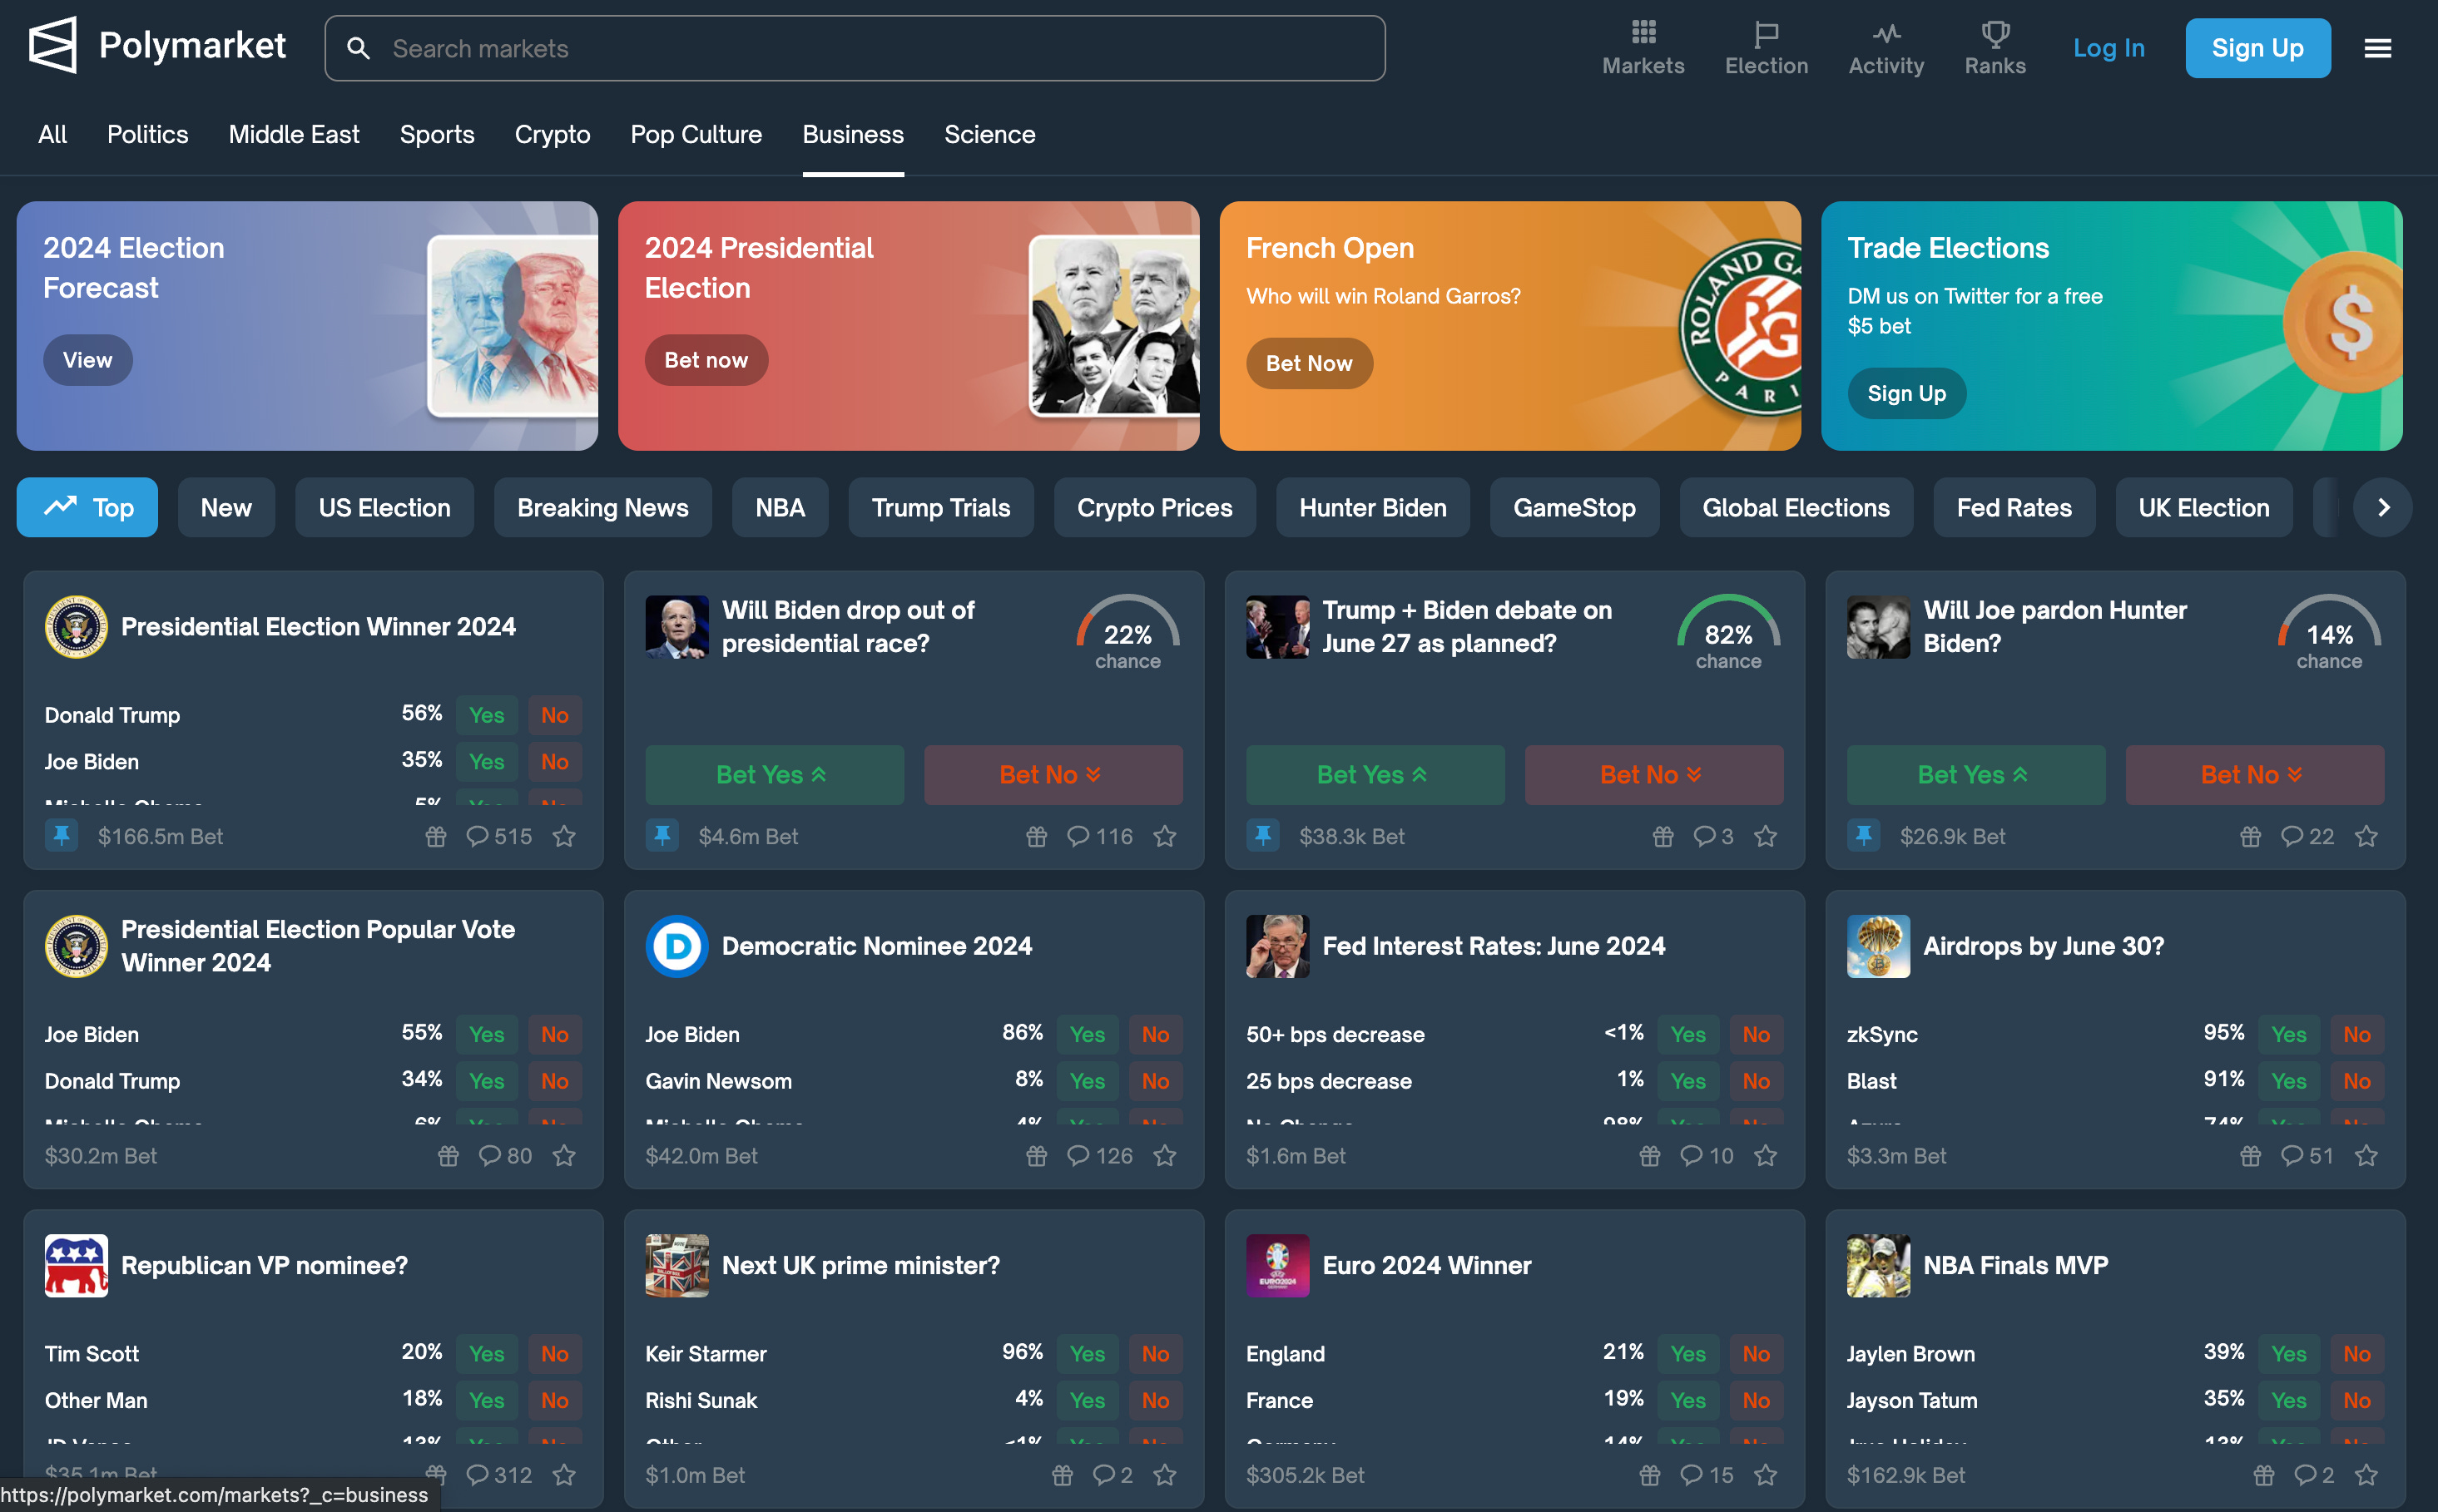Click View on 2024 Election Forecast banner

88,360
